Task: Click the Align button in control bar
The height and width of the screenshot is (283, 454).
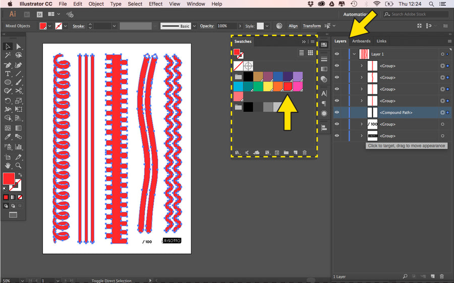Action: coord(293,26)
